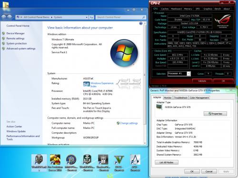The height and width of the screenshot is (178, 238).
Task: Go forward in the Control Panel window
Action: click(x=10, y=17)
